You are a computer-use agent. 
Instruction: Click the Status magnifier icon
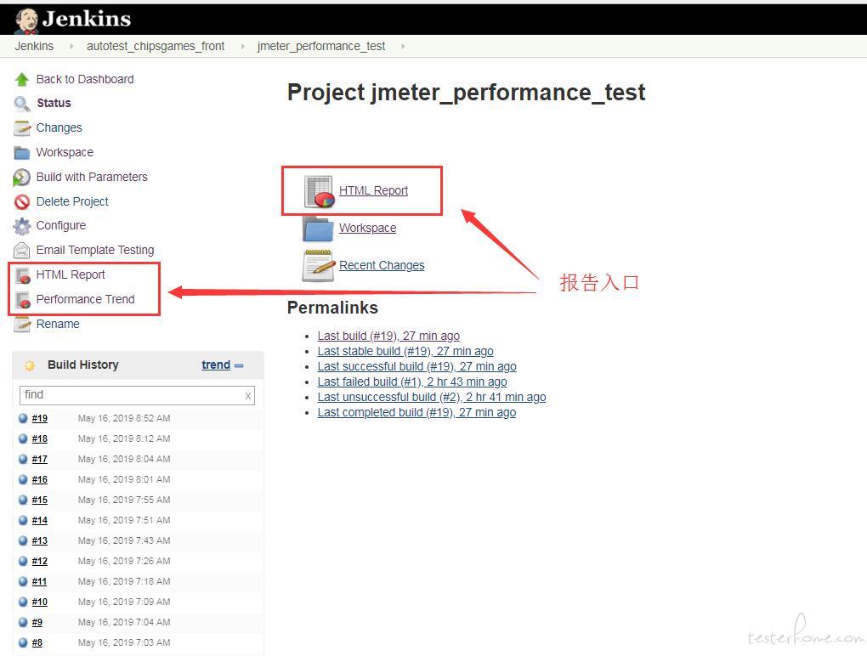(21, 104)
